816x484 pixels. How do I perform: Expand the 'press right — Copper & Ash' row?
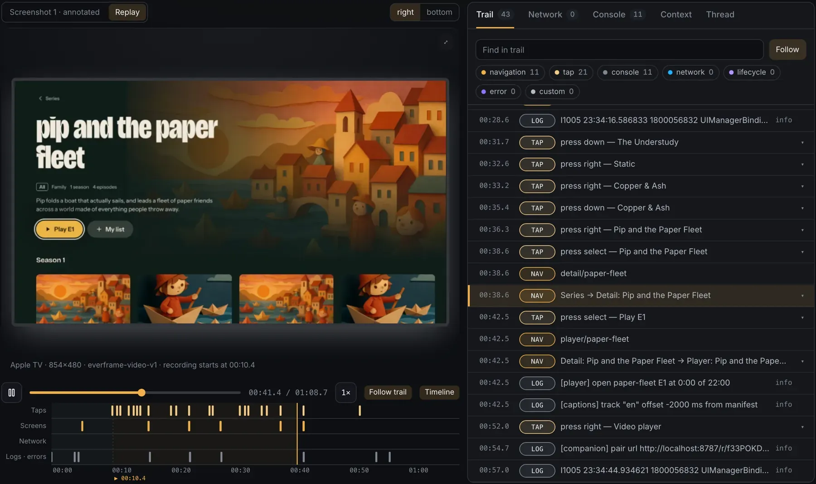coord(802,186)
